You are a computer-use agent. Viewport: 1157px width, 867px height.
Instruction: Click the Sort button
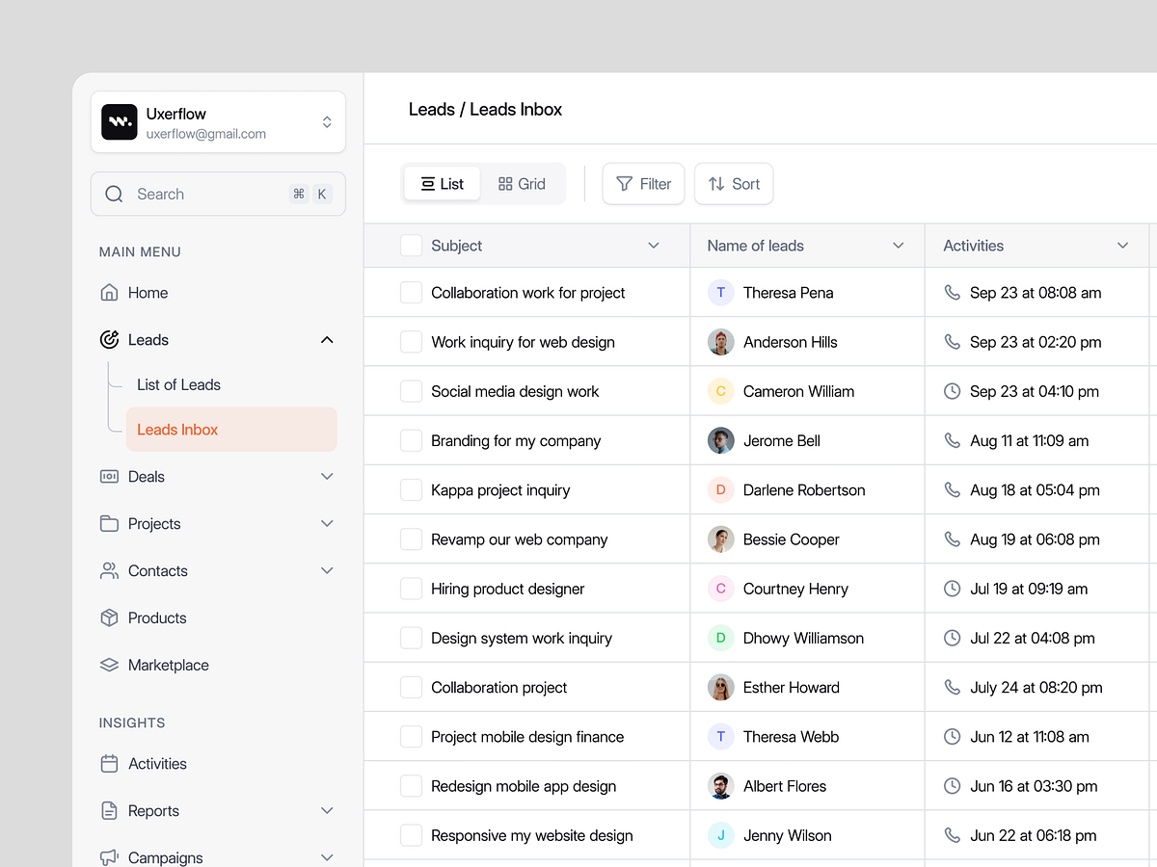734,183
